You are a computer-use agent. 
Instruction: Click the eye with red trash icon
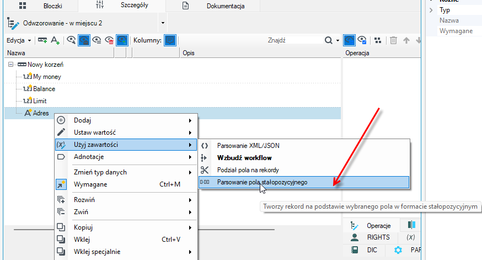pyautogui.click(x=109, y=40)
